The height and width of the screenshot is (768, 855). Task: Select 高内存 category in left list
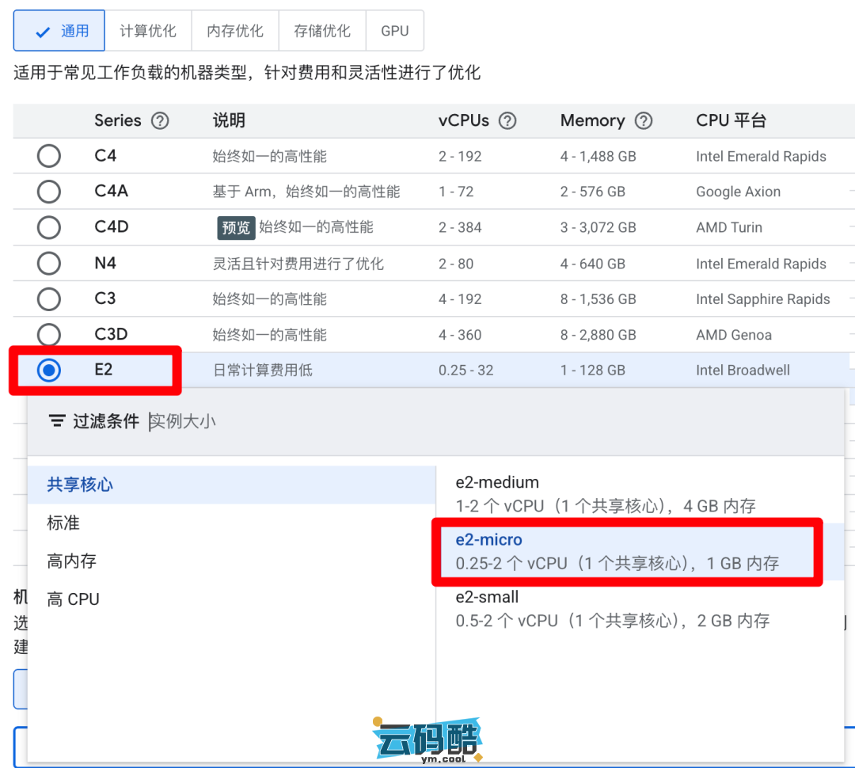[71, 561]
